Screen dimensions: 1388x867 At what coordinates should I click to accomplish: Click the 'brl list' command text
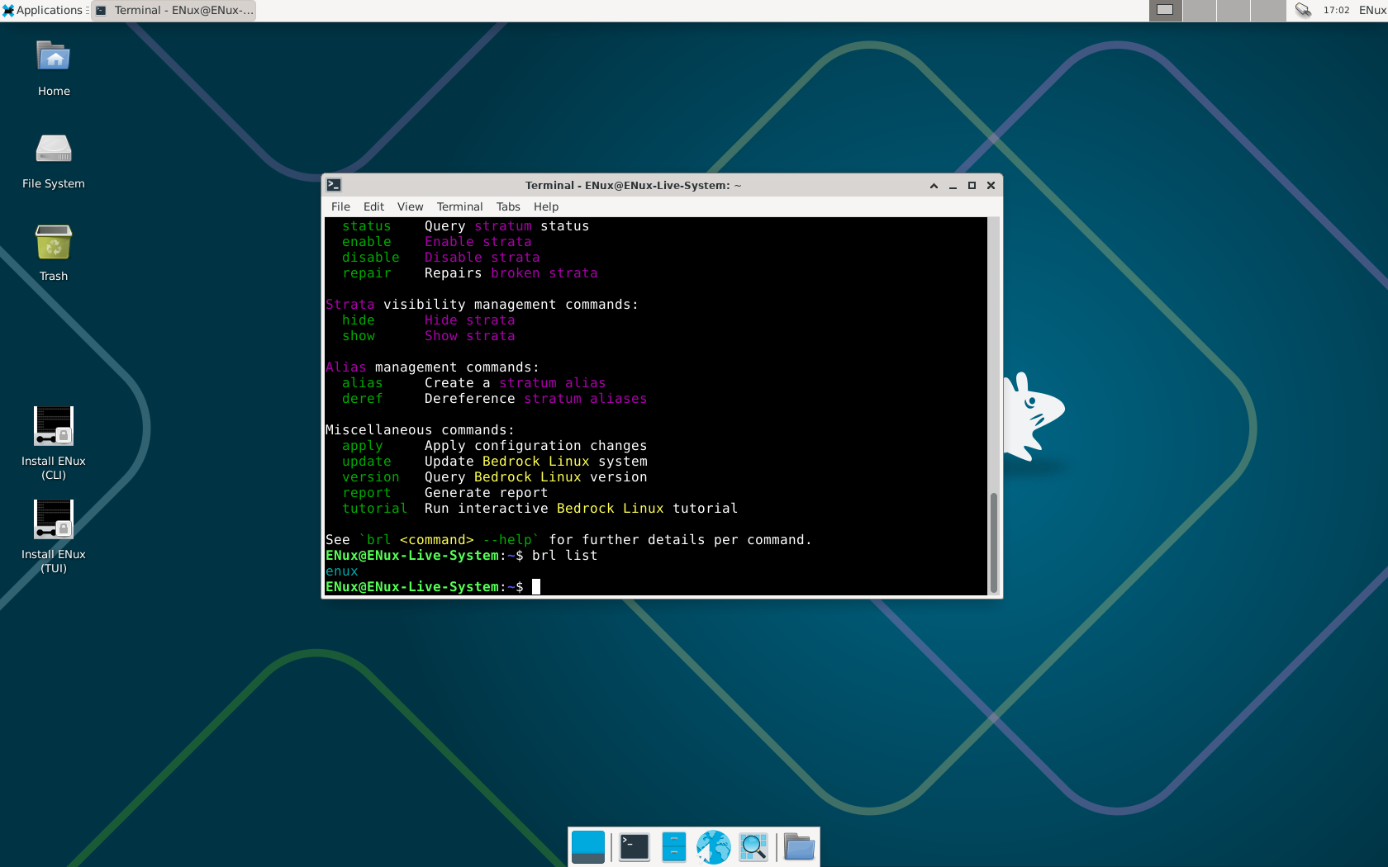pos(564,556)
